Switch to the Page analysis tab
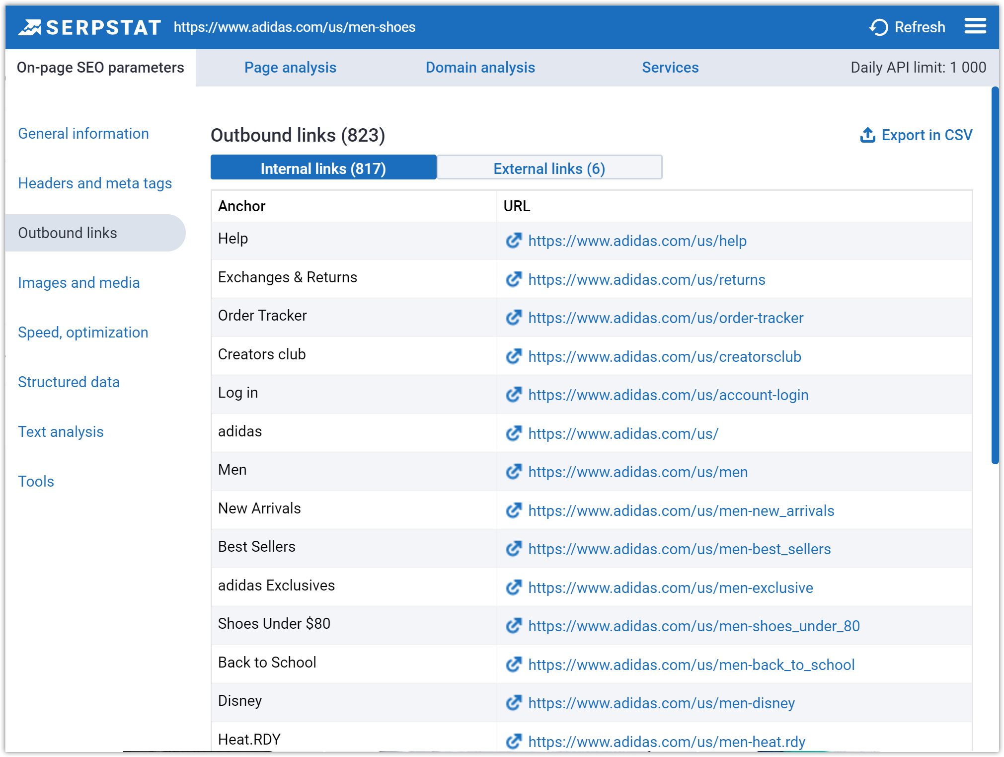The image size is (1004, 757). [x=290, y=68]
